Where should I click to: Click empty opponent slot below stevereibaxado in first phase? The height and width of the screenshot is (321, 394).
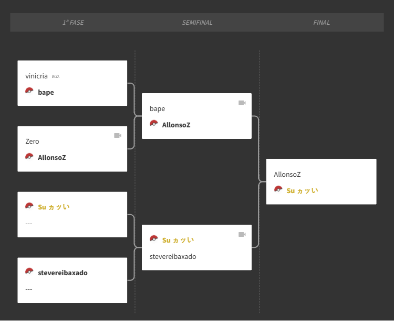point(29,289)
